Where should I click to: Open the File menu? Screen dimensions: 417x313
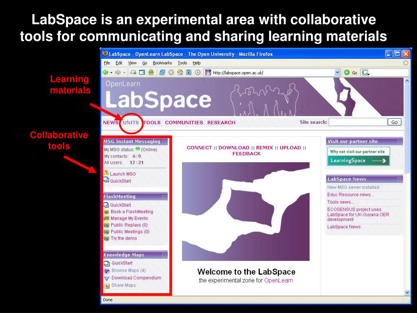point(107,63)
